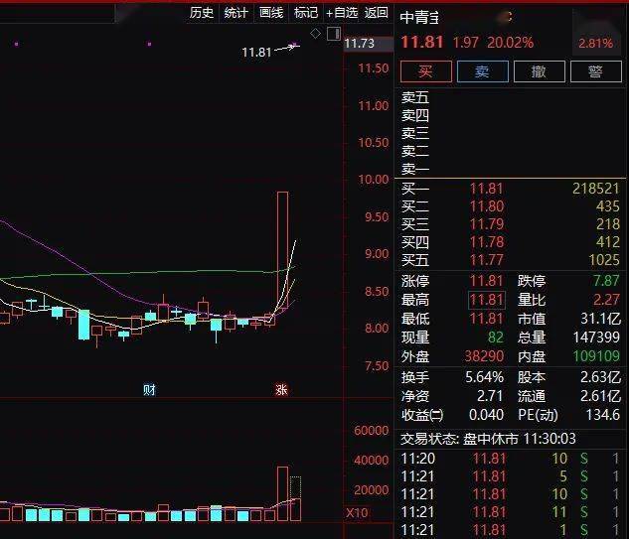Viewport: 629px width, 539px height.
Task: Click the boxed 最高 11.81 value
Action: (x=487, y=300)
